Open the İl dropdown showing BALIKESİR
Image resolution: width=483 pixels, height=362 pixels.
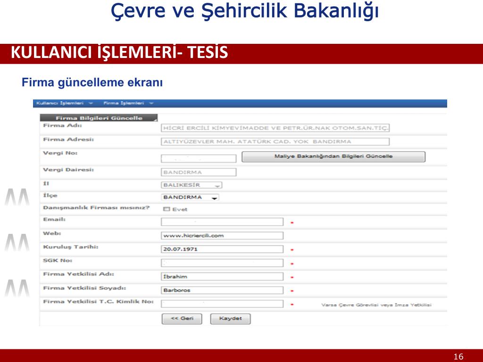[192, 185]
